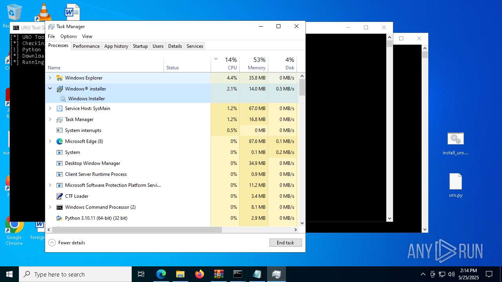Click the Microsoft Edge process icon
Screen dimensions: 502x282
point(60,141)
